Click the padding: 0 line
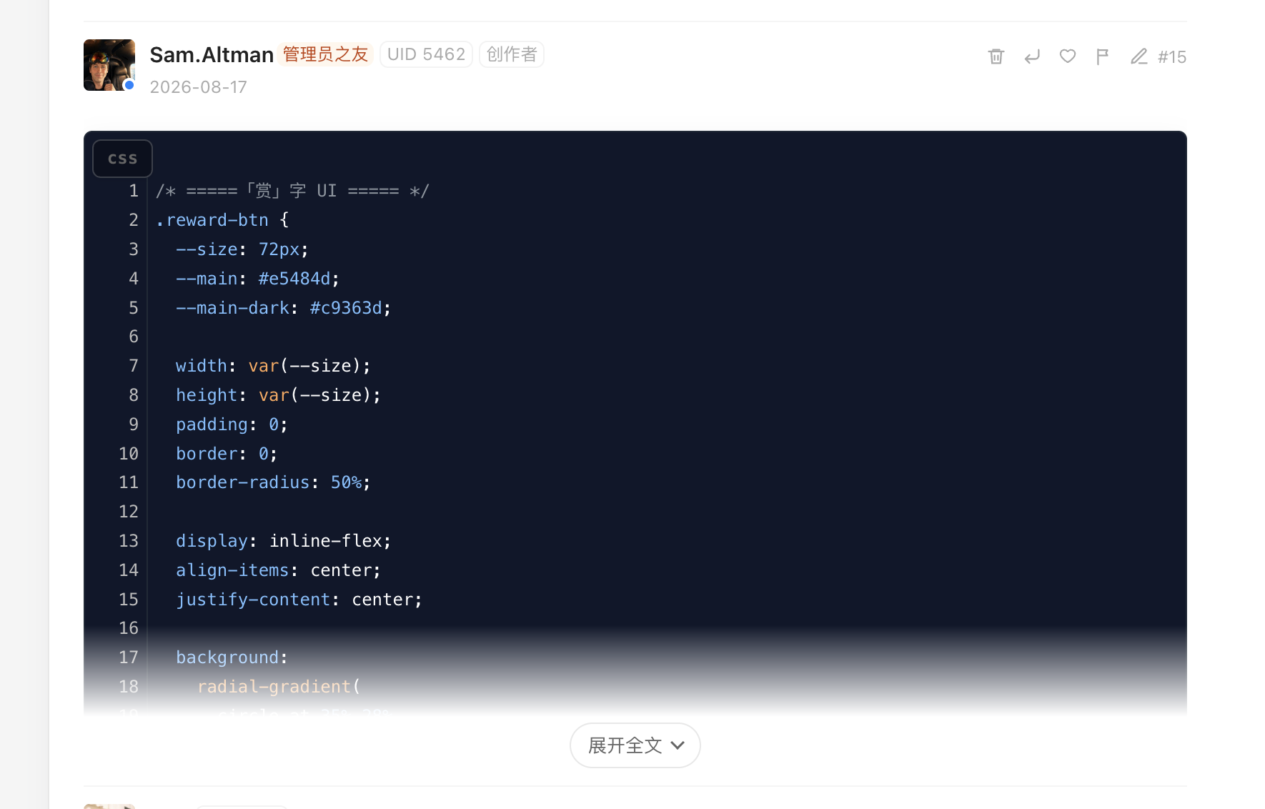Viewport: 1265px width, 809px height. 232,425
